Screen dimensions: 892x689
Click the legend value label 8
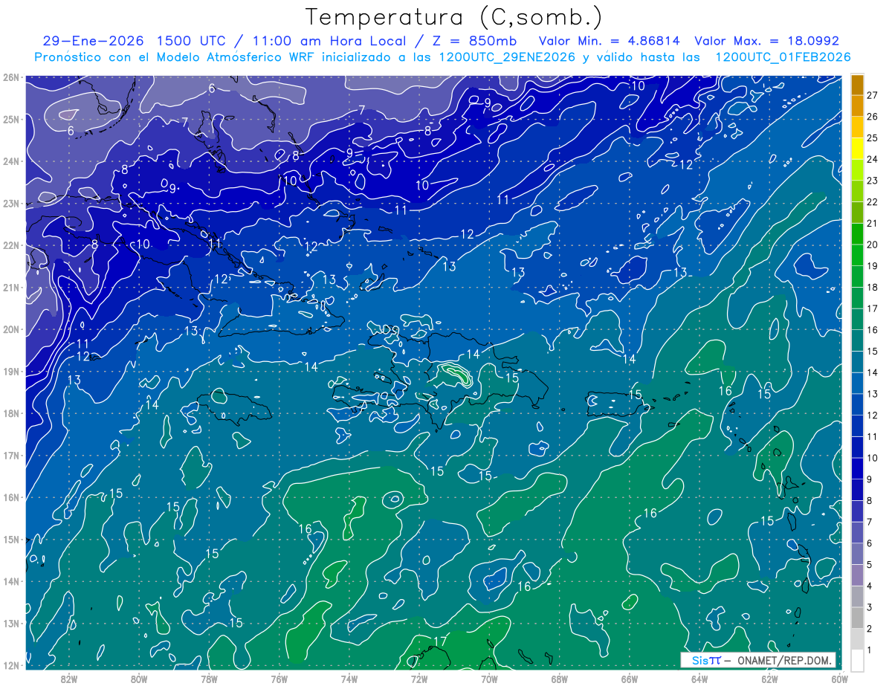coord(871,501)
